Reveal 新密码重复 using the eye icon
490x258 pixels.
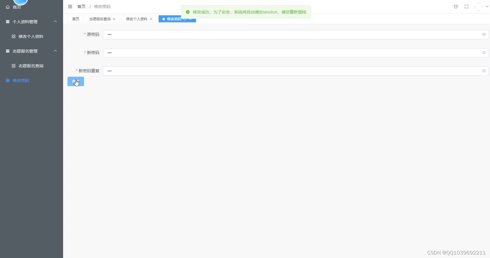484,71
